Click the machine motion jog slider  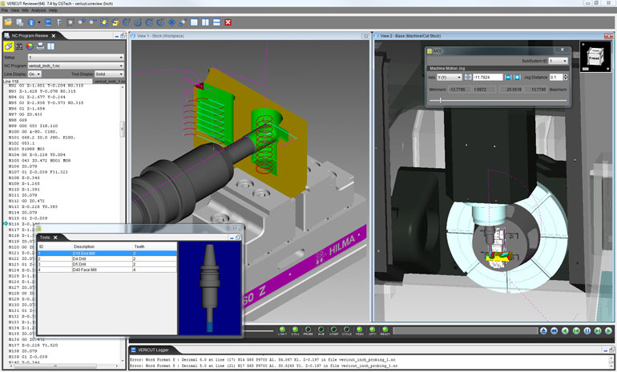pyautogui.click(x=440, y=99)
